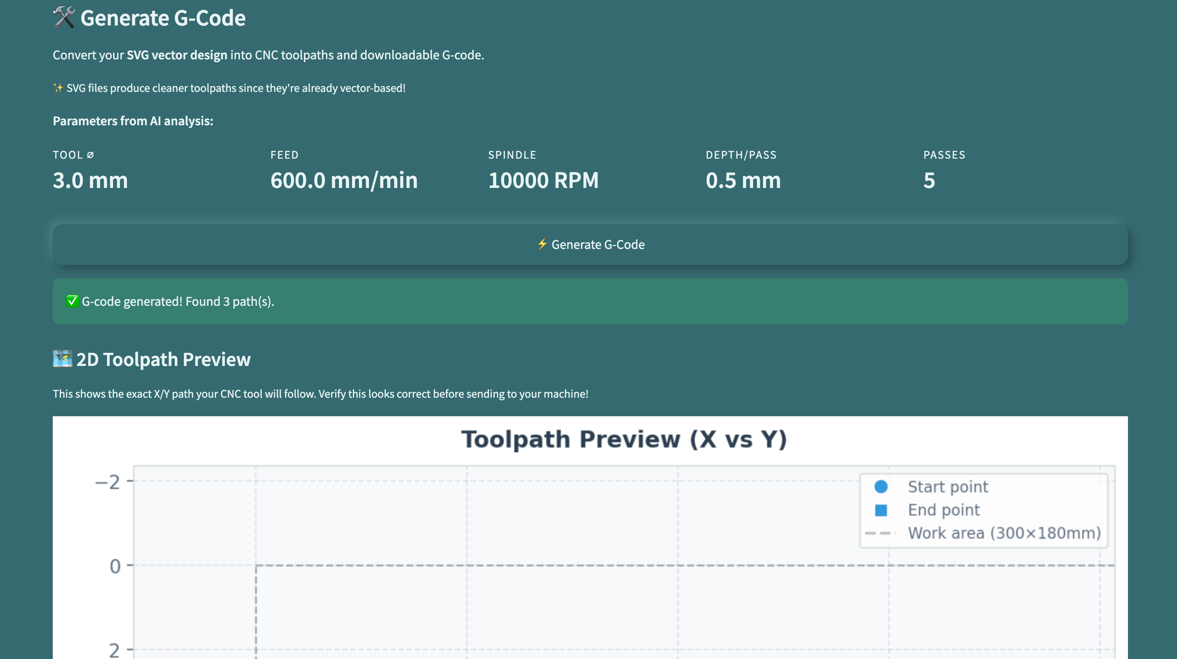Click the blue square End point marker
The height and width of the screenshot is (659, 1177).
(881, 510)
